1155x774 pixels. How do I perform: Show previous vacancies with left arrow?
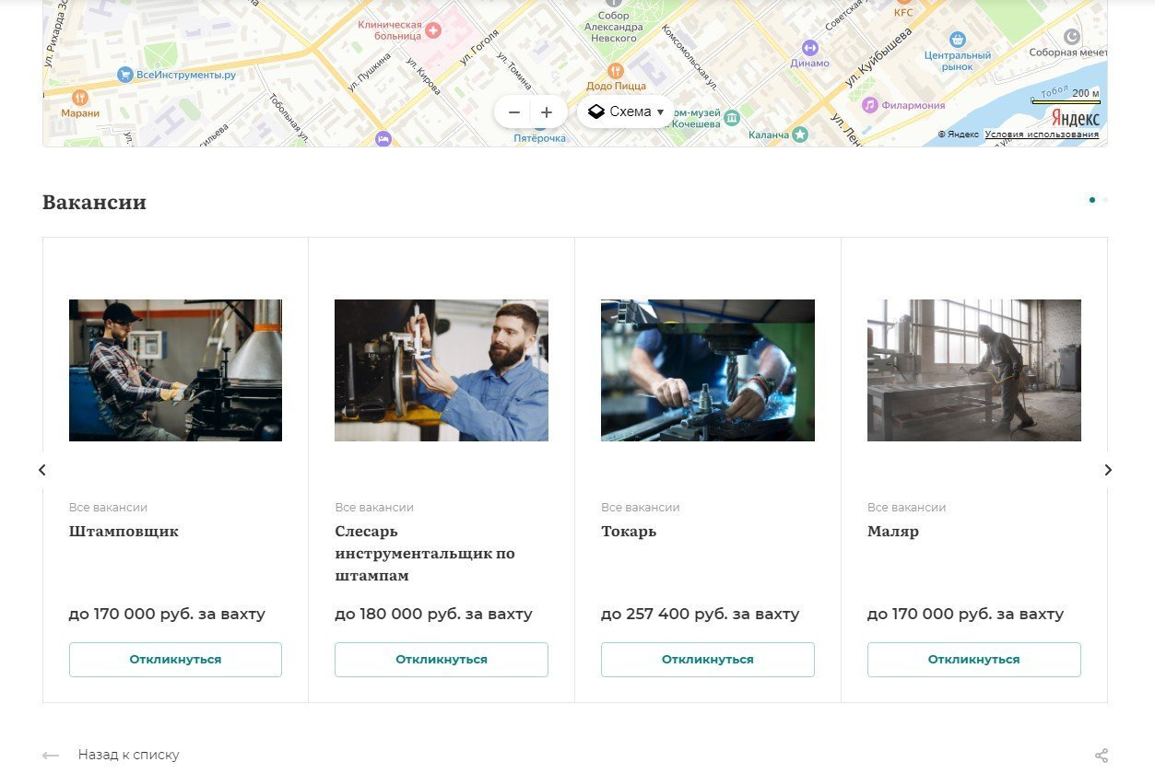42,470
